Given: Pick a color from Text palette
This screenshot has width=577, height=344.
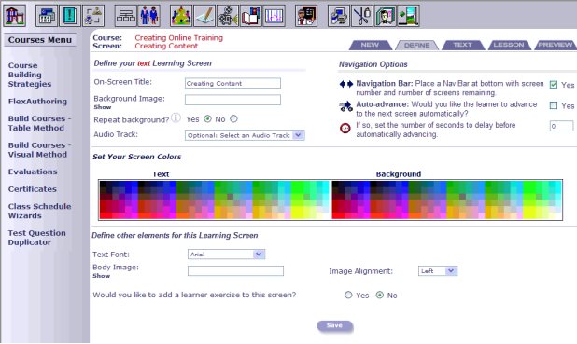Looking at the screenshot, I should point(215,200).
